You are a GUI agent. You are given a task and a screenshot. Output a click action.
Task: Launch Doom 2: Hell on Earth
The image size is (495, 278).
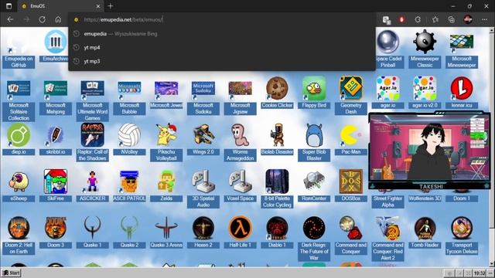(19, 236)
